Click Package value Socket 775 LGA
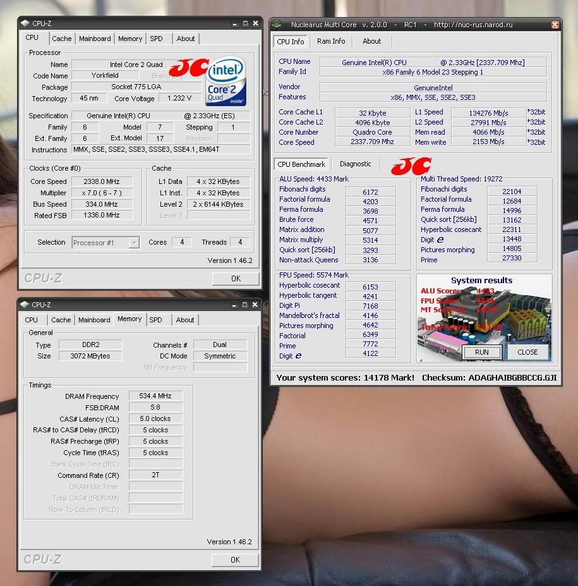The height and width of the screenshot is (586, 578). tap(136, 87)
